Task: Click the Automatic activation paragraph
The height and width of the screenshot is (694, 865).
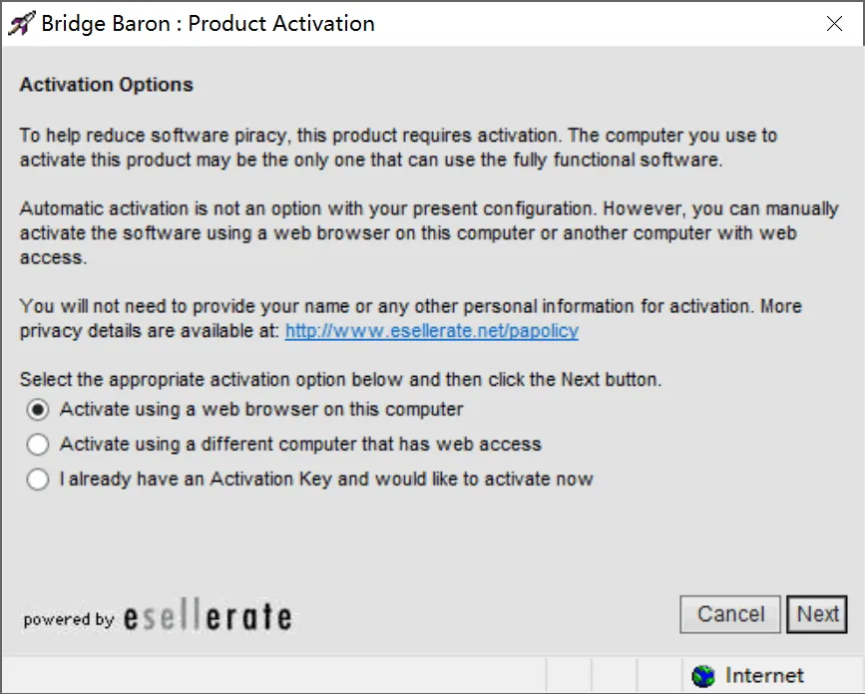Action: coord(429,233)
